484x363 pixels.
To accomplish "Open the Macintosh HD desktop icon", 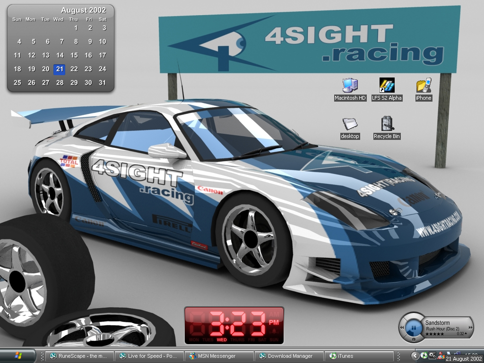I will 350,89.
